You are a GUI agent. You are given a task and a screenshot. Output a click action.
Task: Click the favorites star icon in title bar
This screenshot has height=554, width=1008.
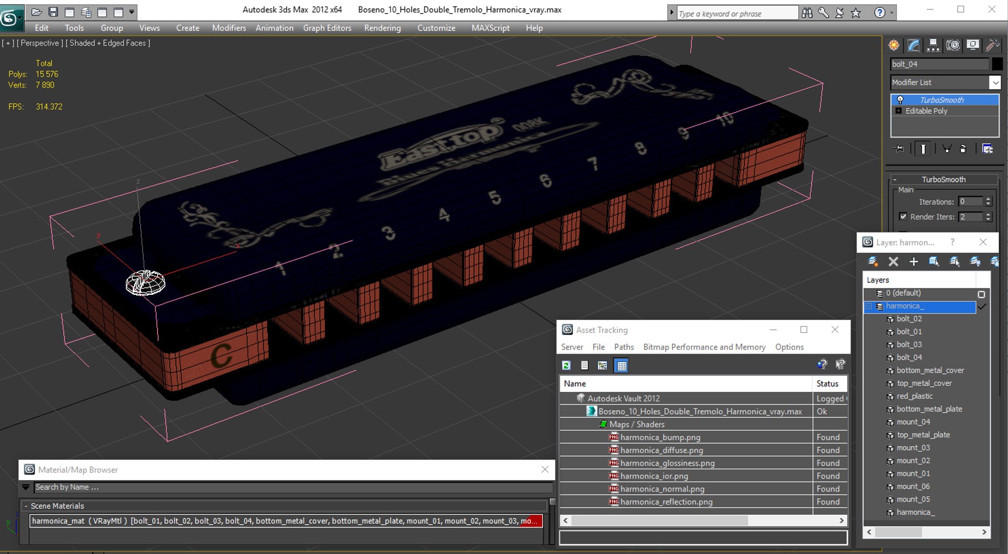click(856, 13)
